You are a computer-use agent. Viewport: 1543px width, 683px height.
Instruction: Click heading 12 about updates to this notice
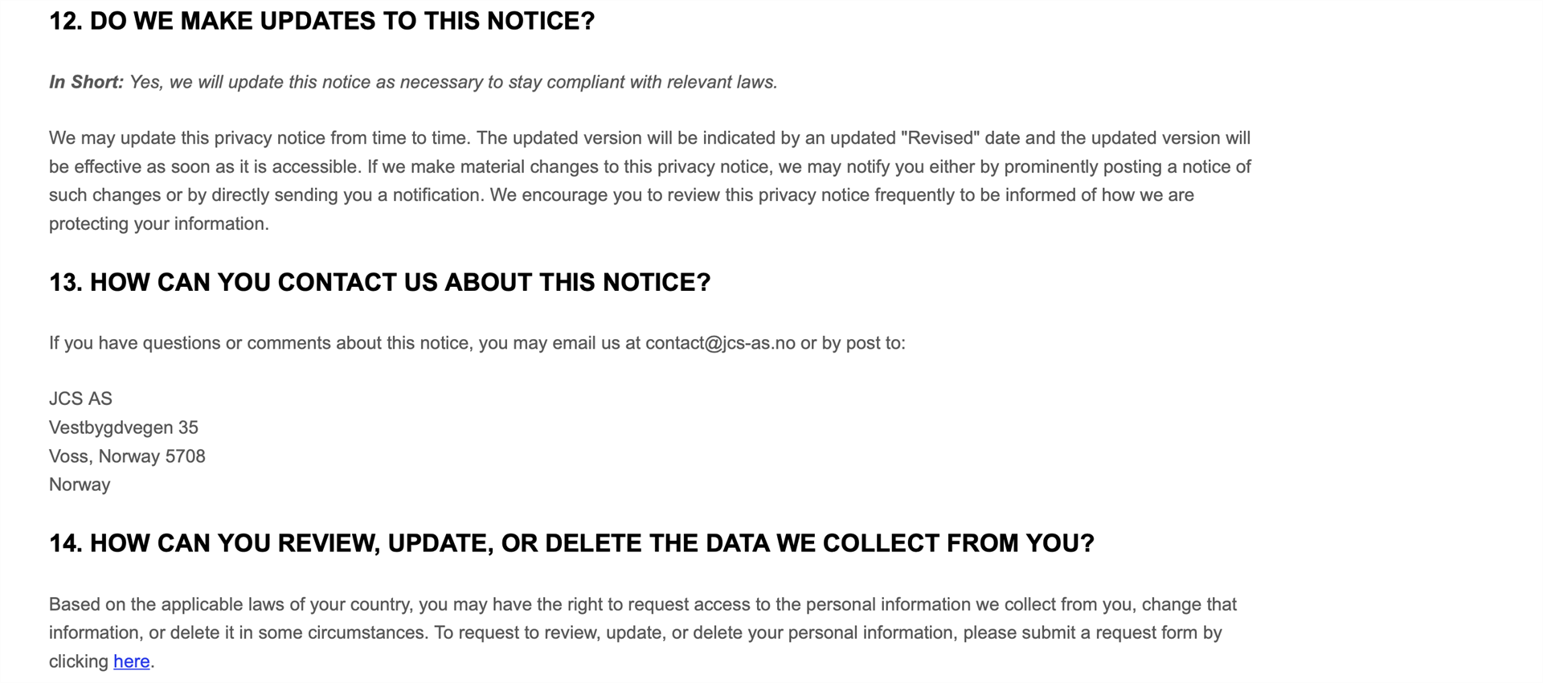322,21
